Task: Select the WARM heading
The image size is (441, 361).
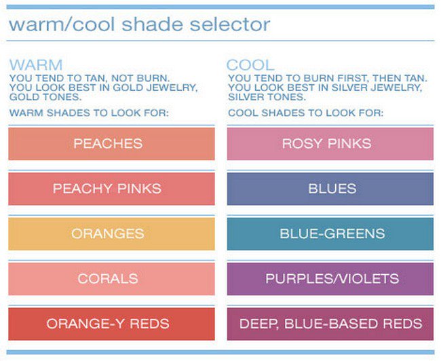Action: tap(36, 65)
